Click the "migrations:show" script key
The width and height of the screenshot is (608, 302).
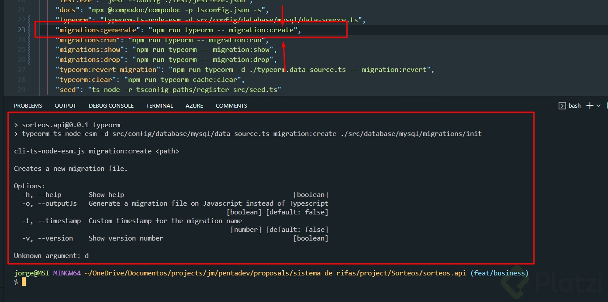coord(90,50)
